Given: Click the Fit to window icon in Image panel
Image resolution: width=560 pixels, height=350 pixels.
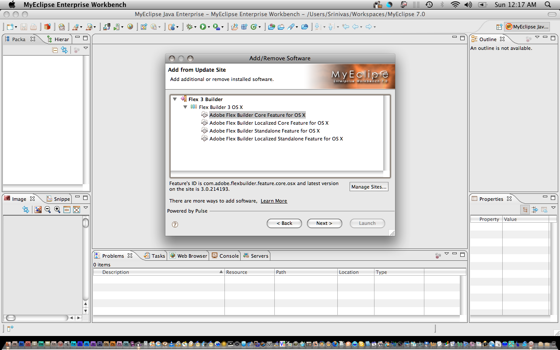Looking at the screenshot, I should 77,210.
